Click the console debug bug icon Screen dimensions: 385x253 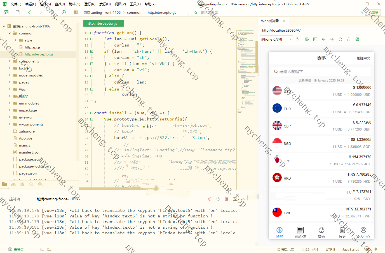click(x=210, y=199)
